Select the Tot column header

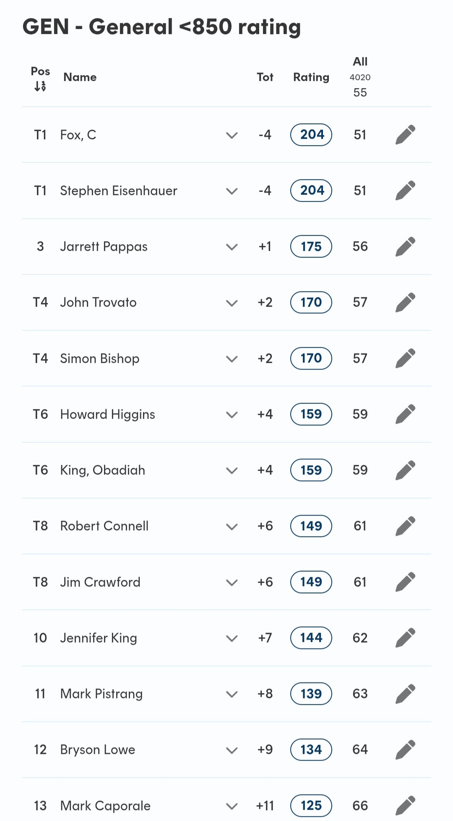coord(265,77)
